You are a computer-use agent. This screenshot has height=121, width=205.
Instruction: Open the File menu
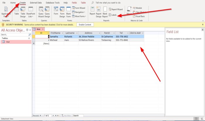(4, 3)
